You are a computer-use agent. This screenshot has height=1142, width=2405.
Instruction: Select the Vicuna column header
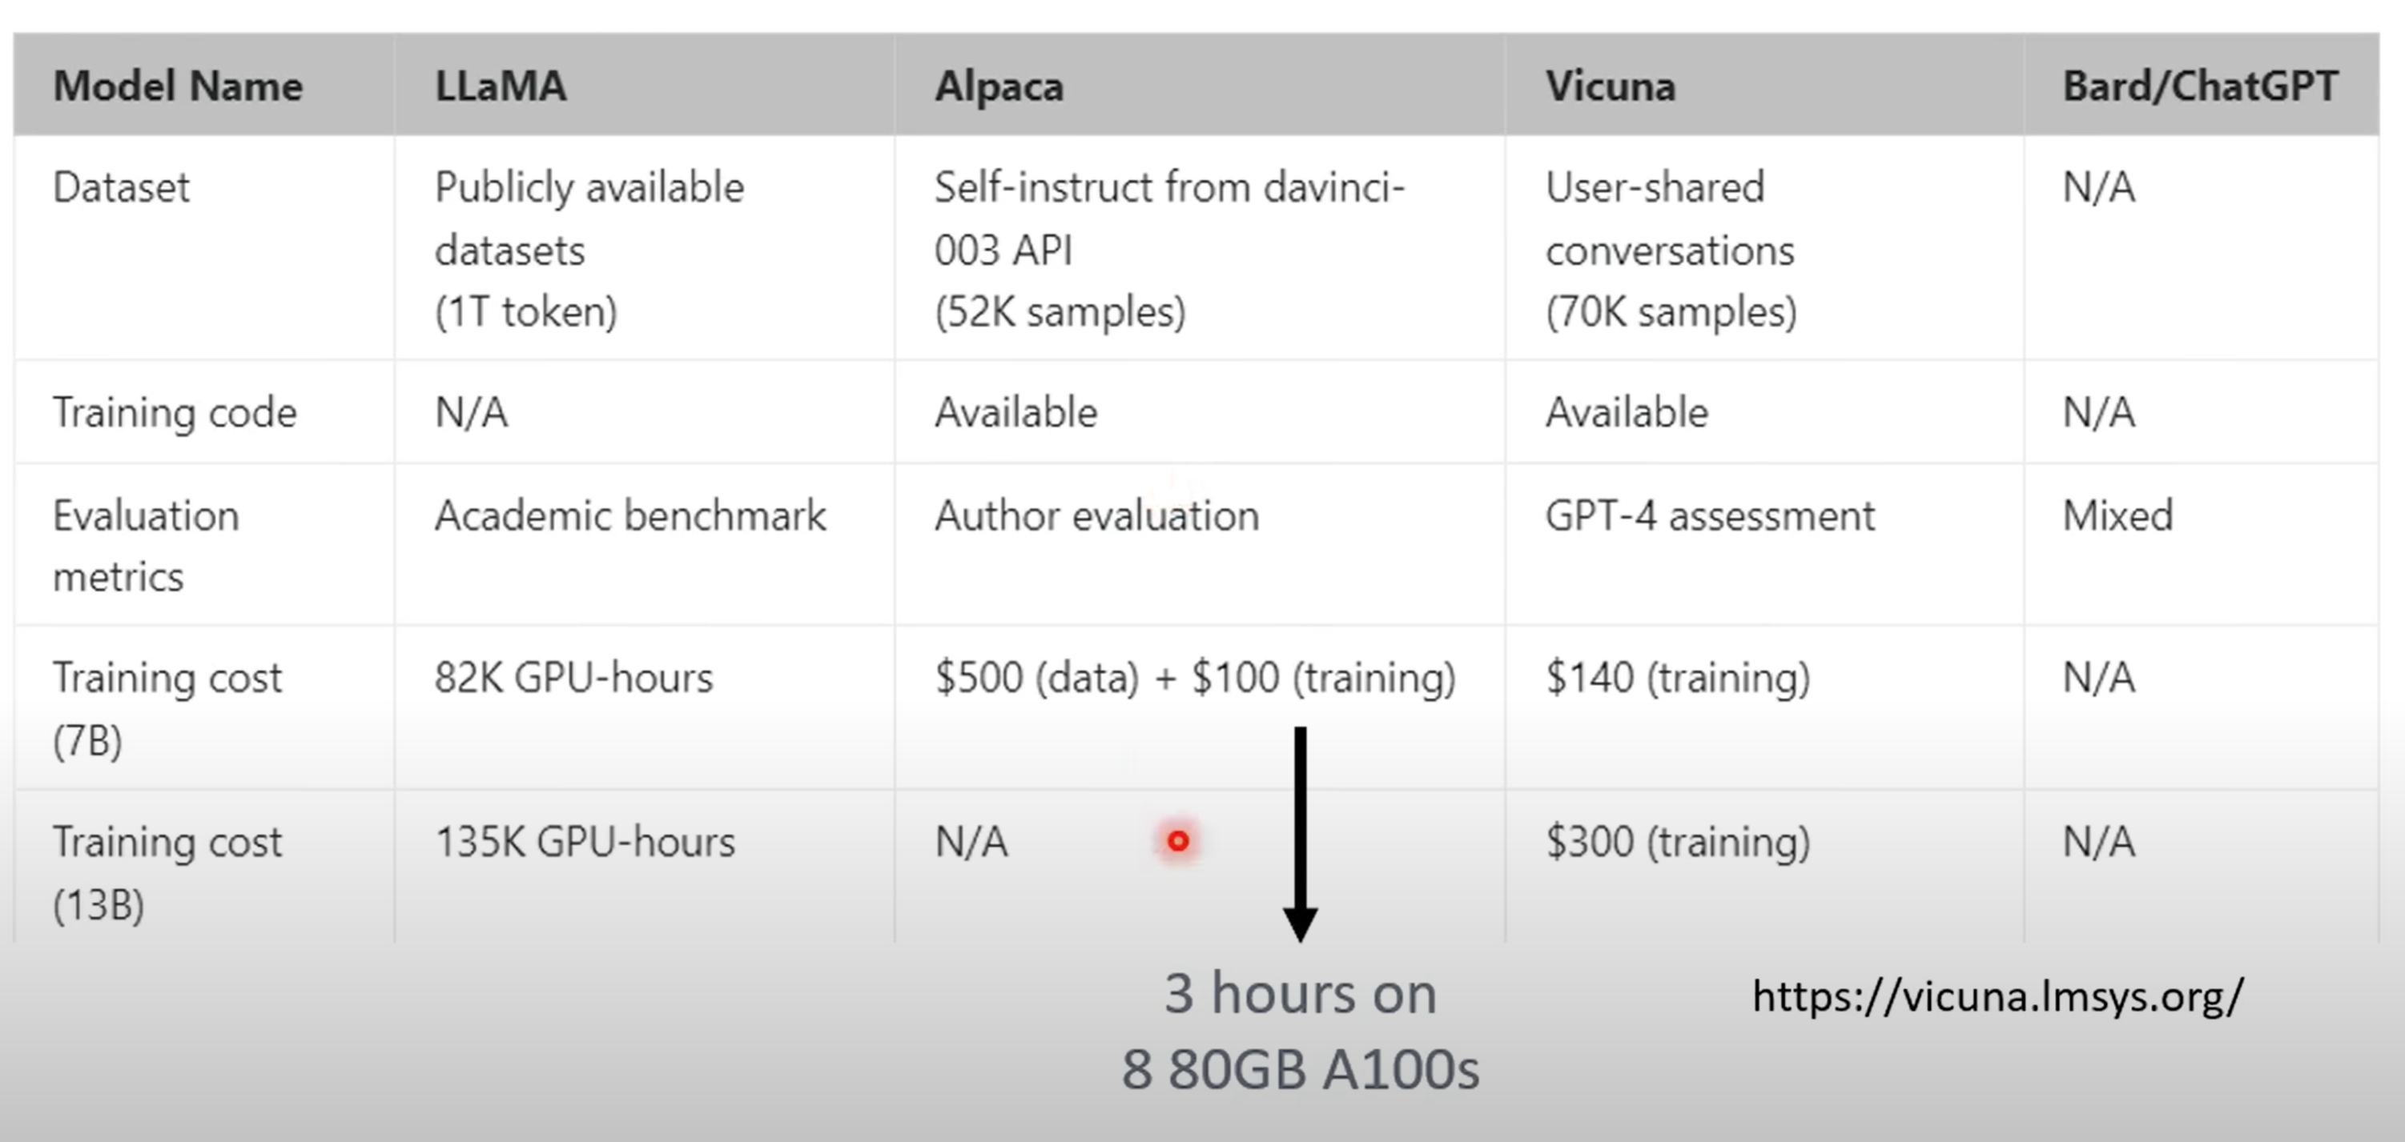[x=1611, y=86]
